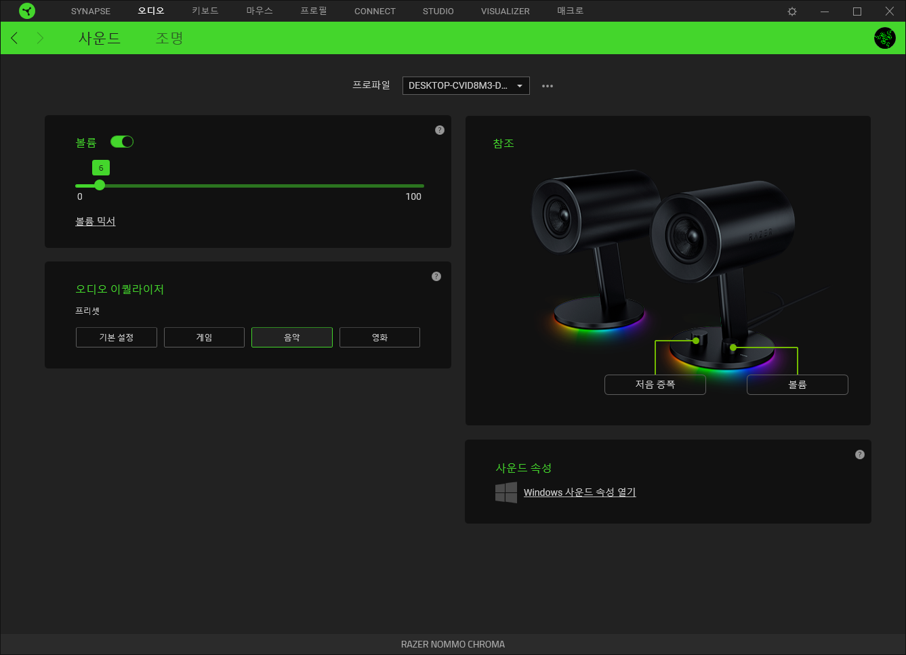This screenshot has height=655, width=906.
Task: Click the 저음 증폭 reference label button
Action: (x=655, y=385)
